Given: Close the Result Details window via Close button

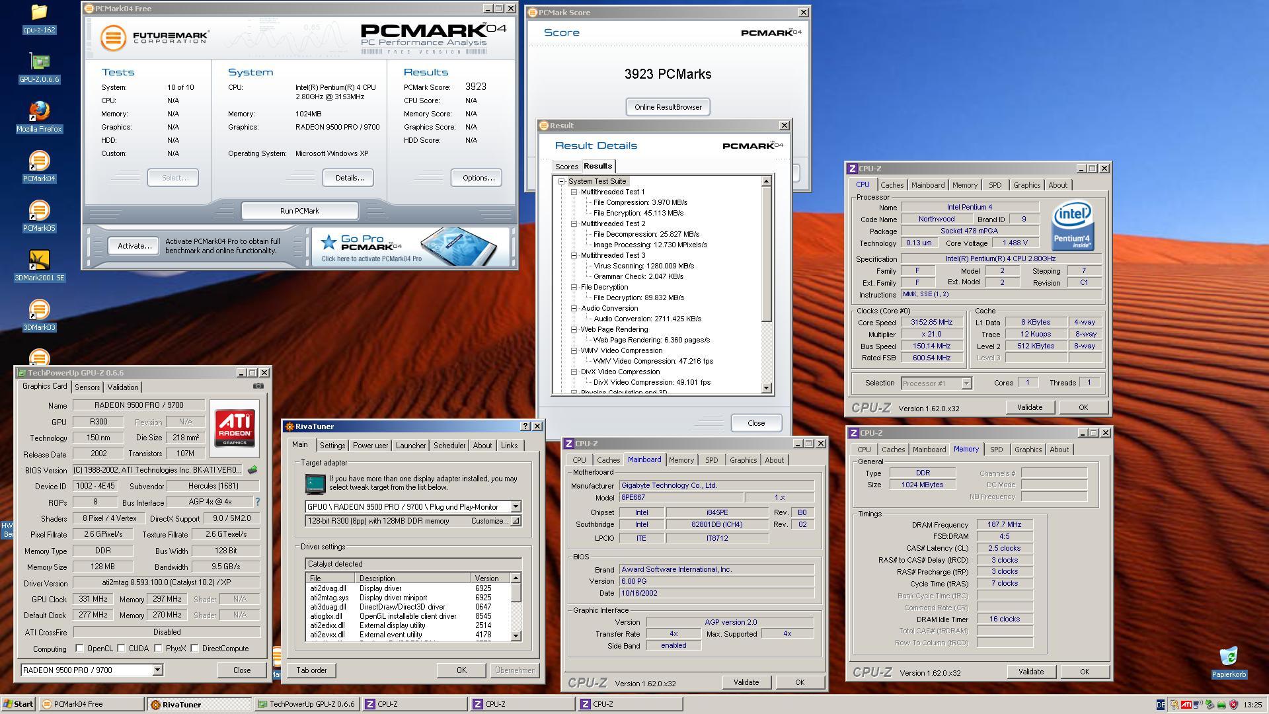Looking at the screenshot, I should tap(756, 423).
